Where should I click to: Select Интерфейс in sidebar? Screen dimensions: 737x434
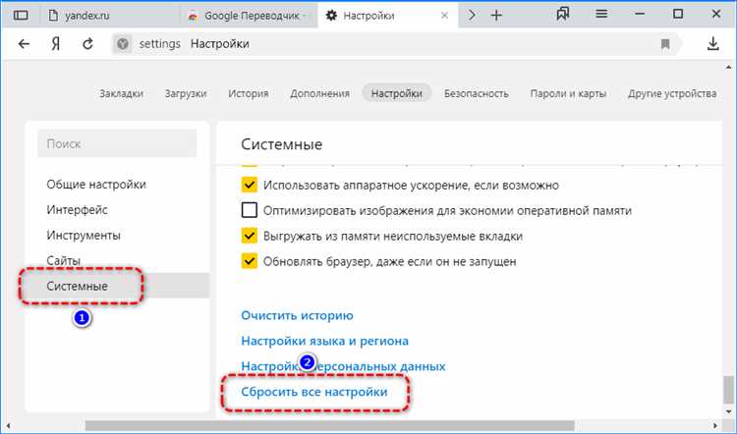click(77, 209)
